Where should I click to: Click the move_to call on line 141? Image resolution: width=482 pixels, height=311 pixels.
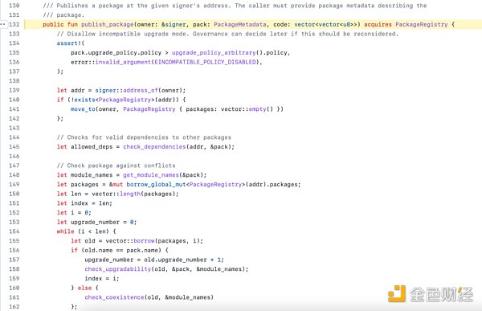tap(83, 109)
